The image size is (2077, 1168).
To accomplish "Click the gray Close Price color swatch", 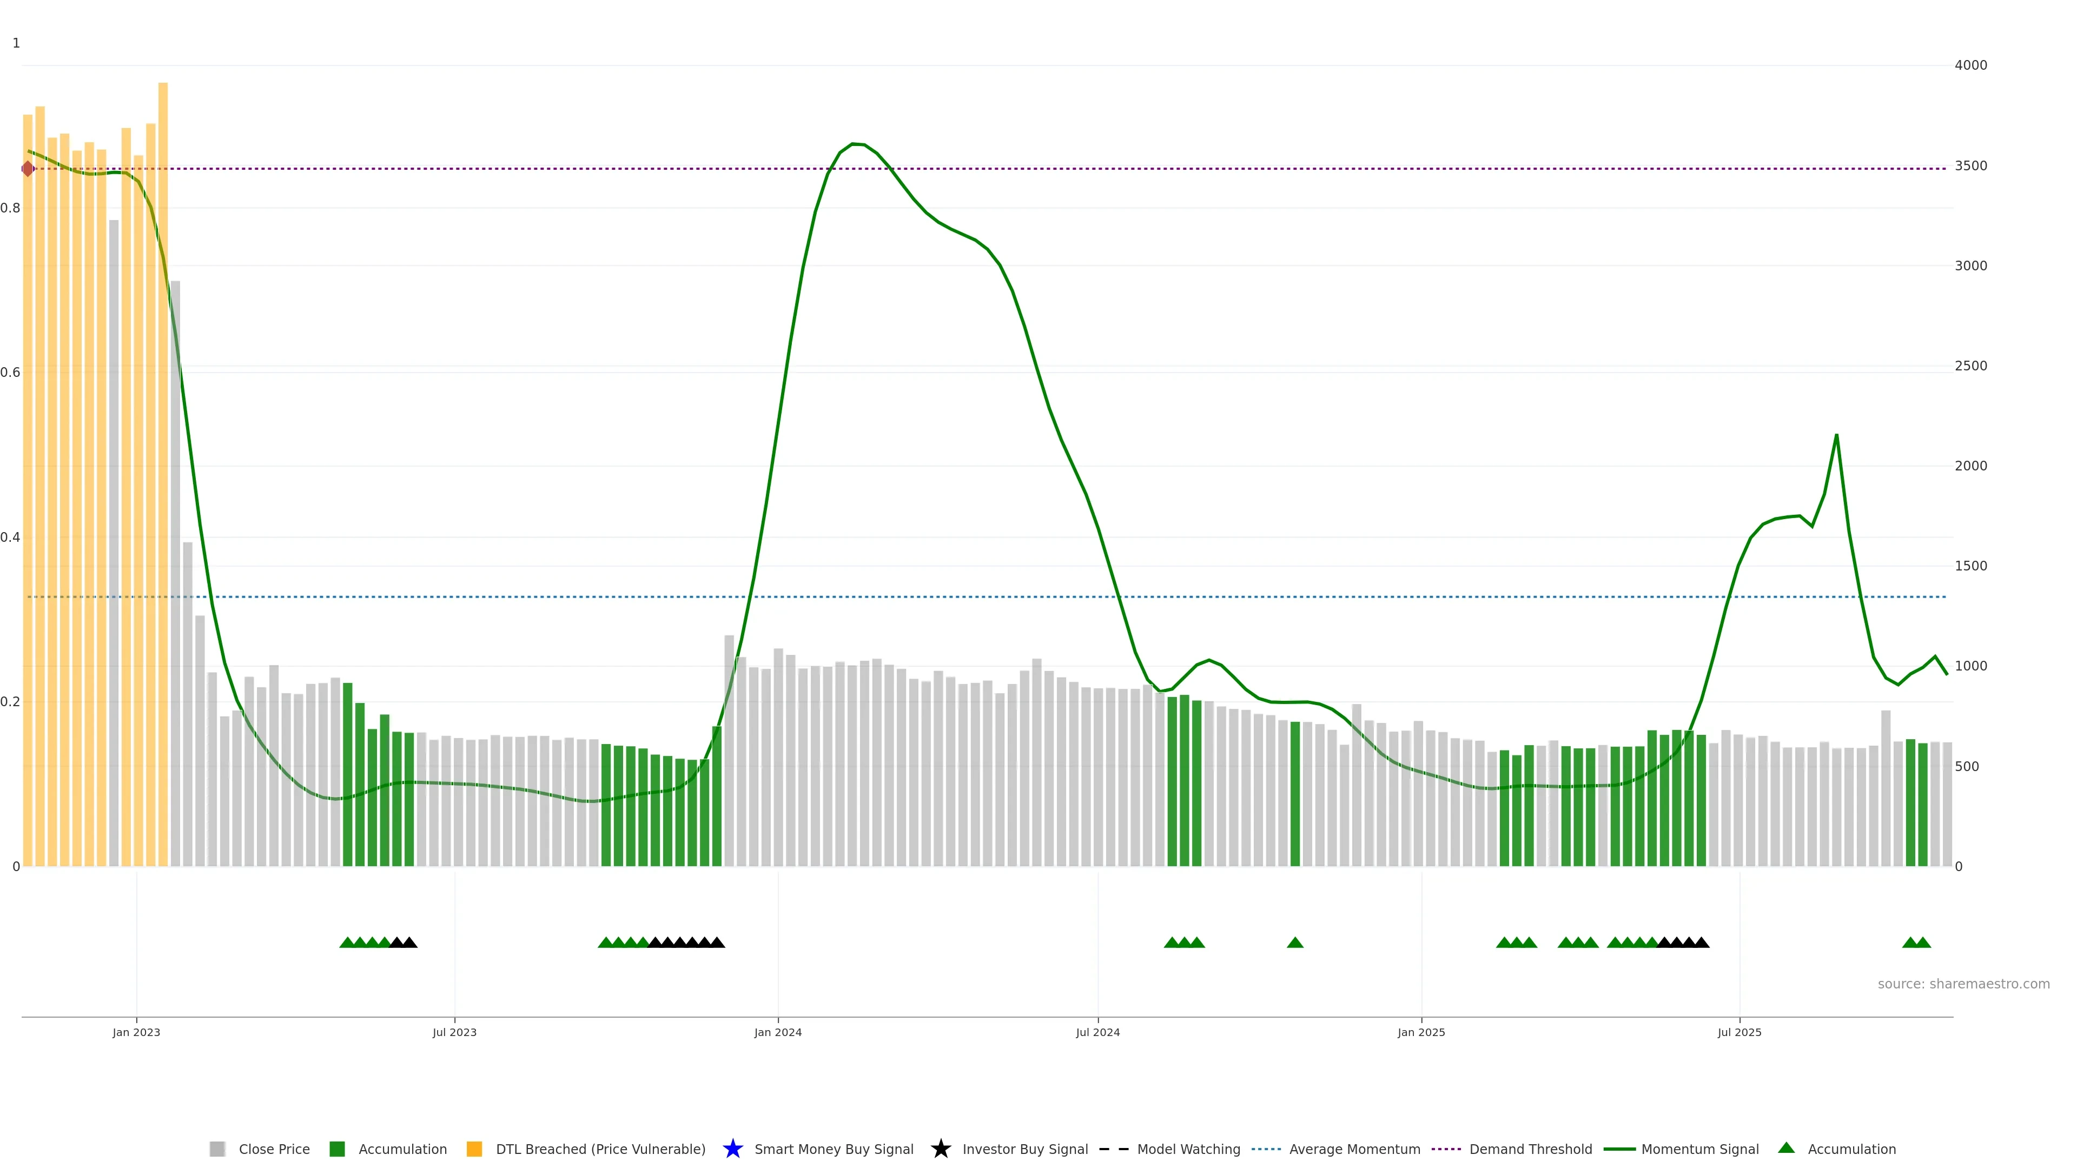I will [217, 1150].
